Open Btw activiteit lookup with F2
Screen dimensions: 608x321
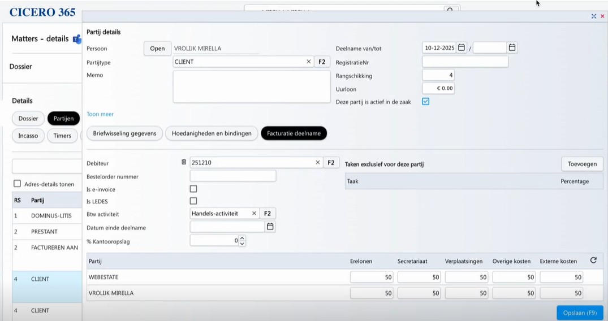[x=268, y=214]
